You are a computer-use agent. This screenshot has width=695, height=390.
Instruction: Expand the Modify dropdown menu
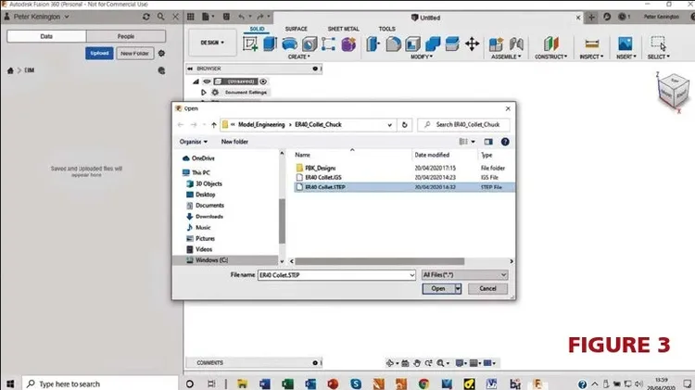click(x=422, y=57)
